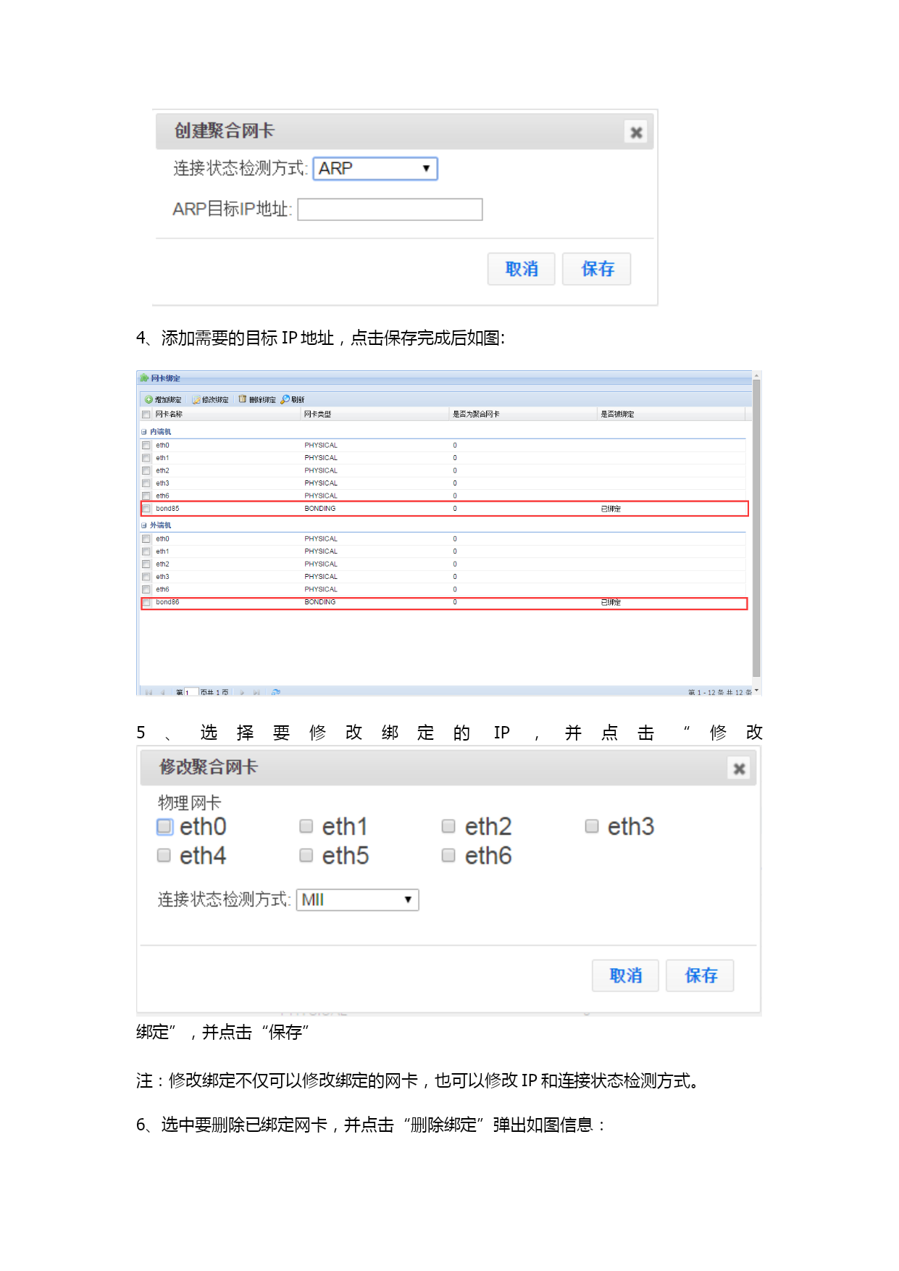The height and width of the screenshot is (1271, 899).
Task: Close the 创建聚合网卡 dialog with the X
Action: coord(636,133)
